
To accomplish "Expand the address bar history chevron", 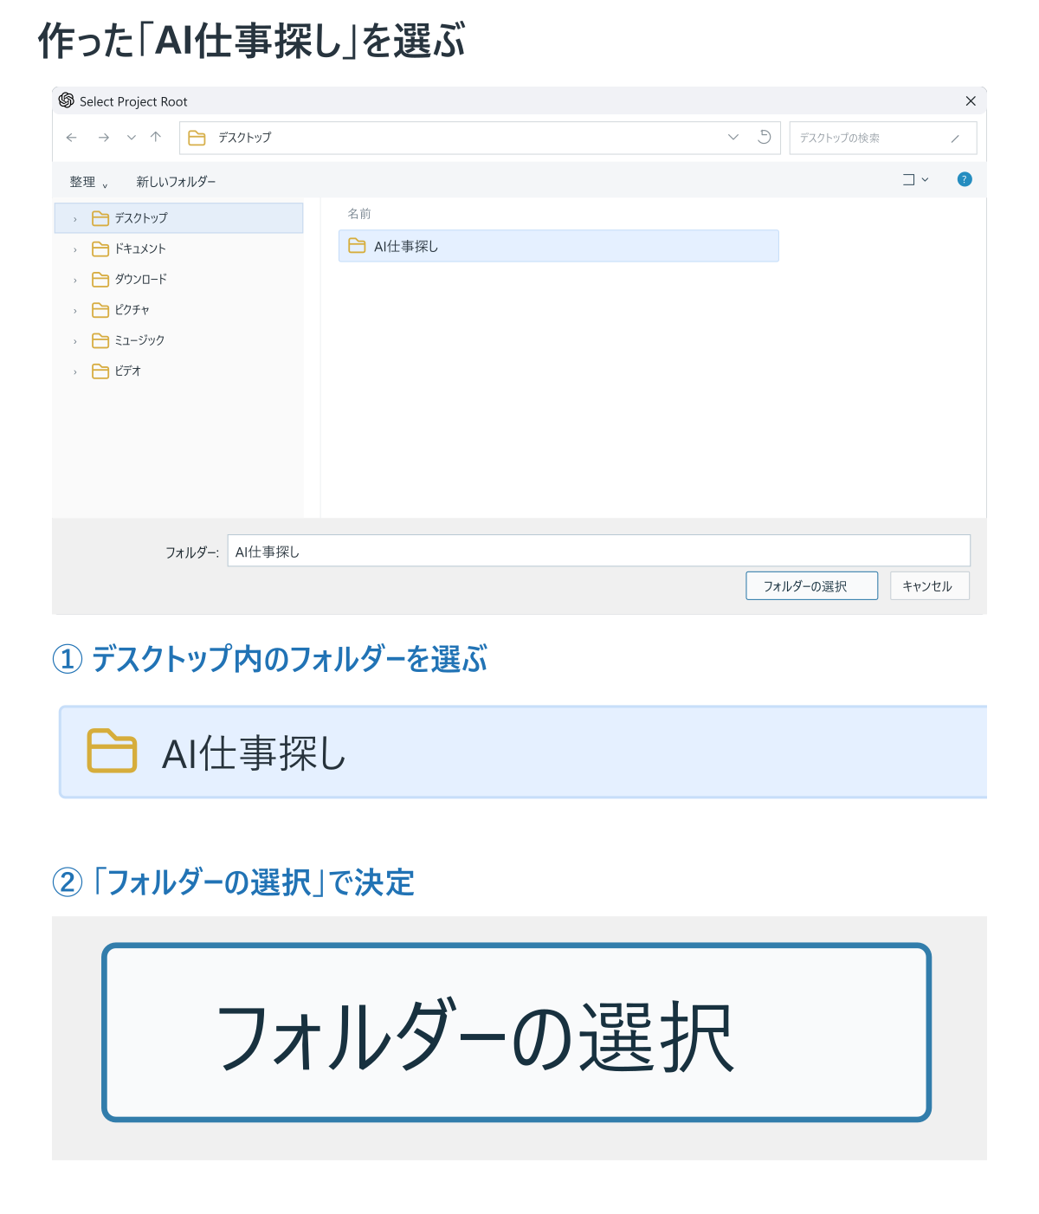I will (x=733, y=137).
